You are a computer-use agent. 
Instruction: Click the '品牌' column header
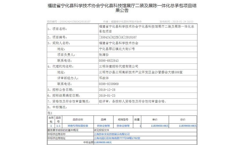(x=103, y=119)
